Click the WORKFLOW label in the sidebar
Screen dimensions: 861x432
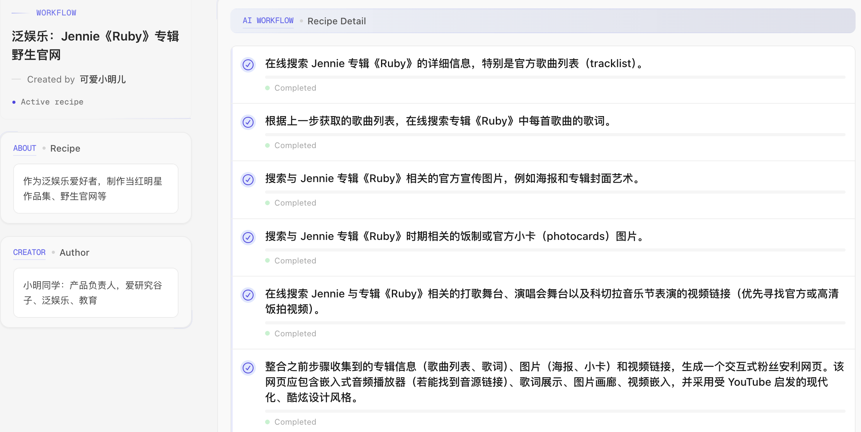pos(56,13)
